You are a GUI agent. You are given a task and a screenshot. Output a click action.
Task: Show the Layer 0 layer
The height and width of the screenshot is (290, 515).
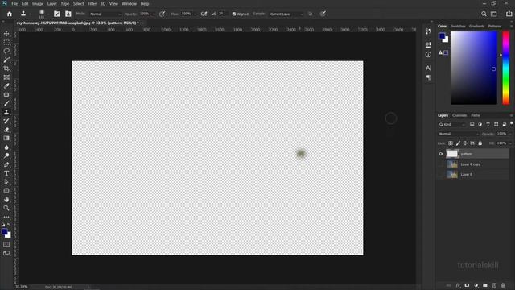(440, 174)
